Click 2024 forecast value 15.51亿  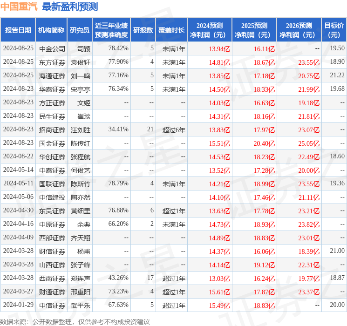click(x=219, y=143)
